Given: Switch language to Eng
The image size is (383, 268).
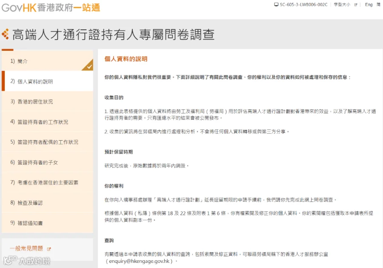Looking at the screenshot, I should click(369, 4).
